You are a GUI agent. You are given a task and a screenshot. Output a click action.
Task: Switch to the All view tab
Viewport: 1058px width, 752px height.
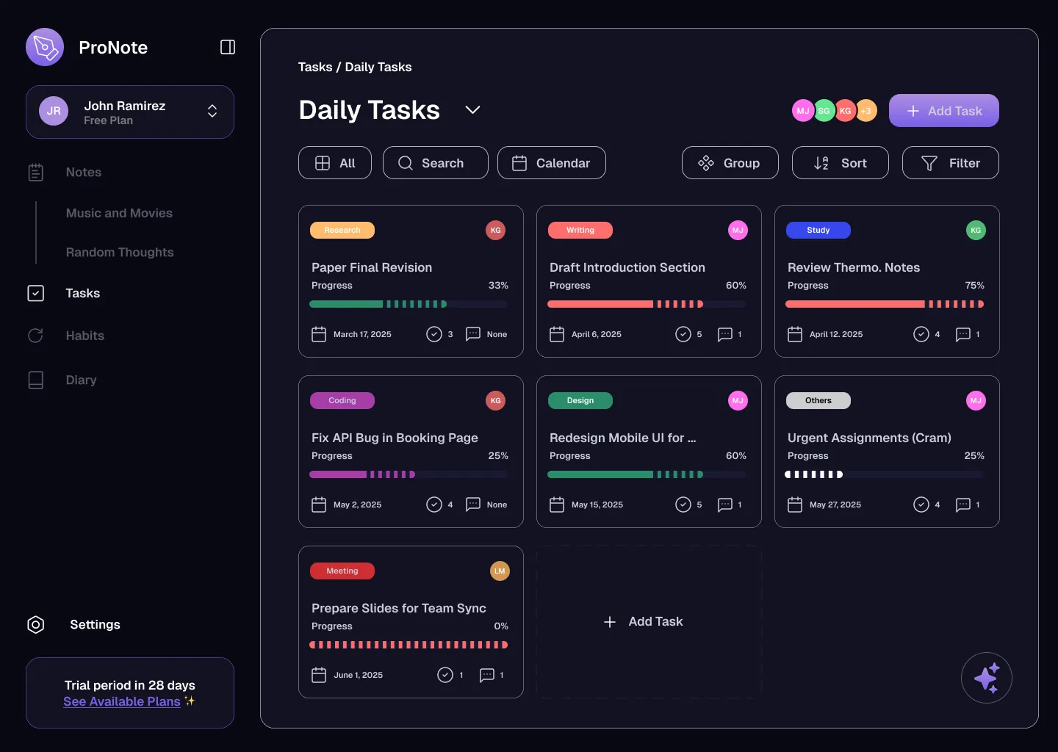pyautogui.click(x=335, y=162)
